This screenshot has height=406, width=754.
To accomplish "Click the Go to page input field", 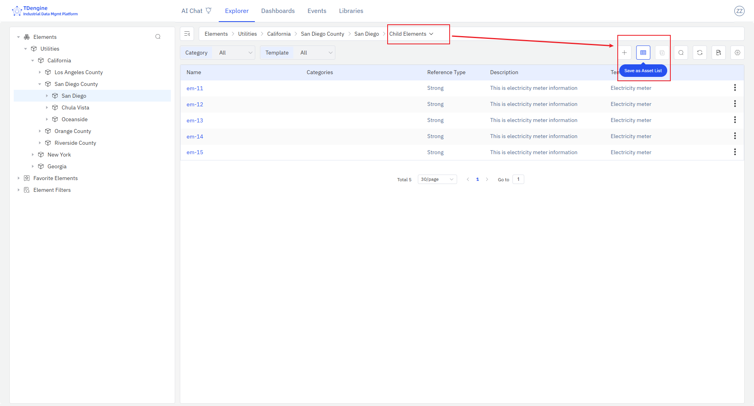I will [518, 179].
